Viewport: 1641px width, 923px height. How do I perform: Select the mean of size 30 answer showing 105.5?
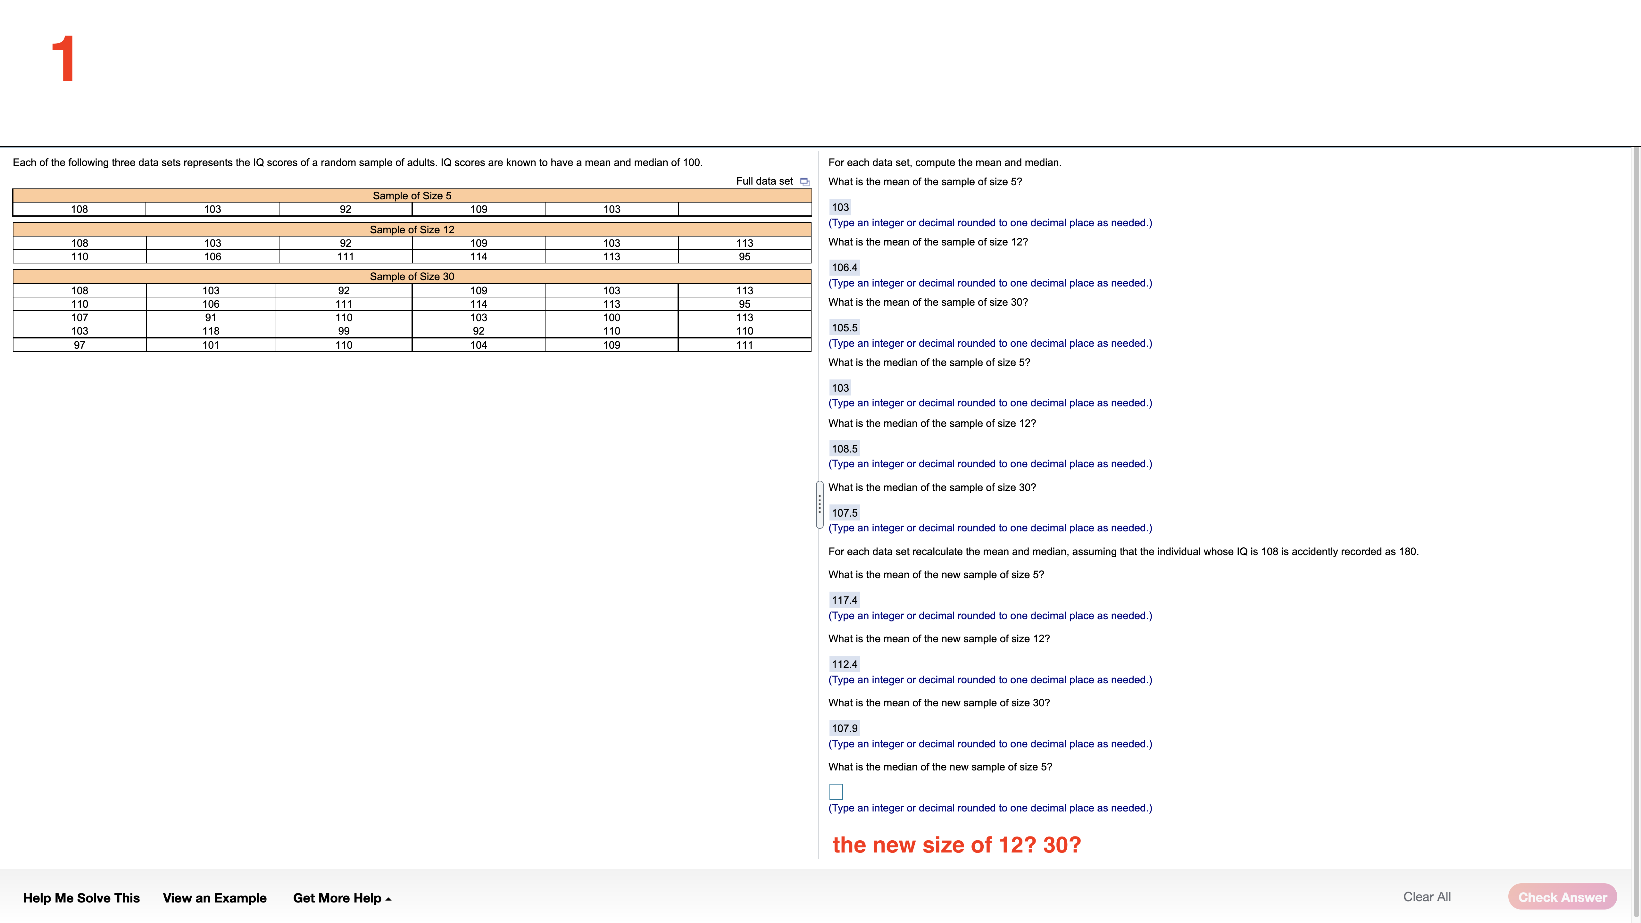click(844, 327)
